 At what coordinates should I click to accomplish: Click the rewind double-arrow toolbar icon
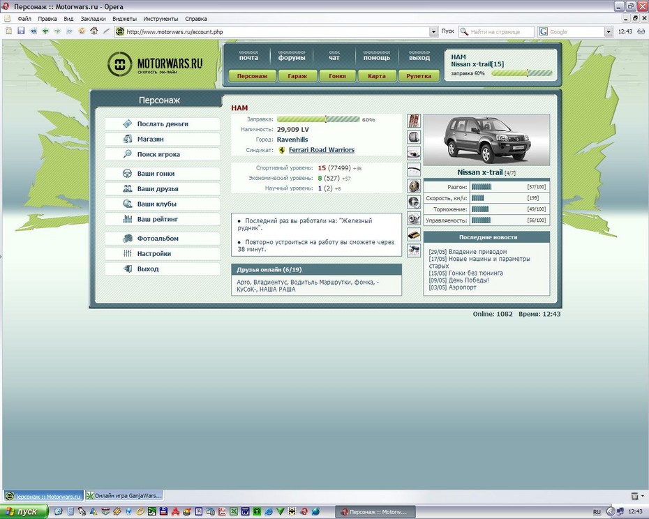click(33, 31)
